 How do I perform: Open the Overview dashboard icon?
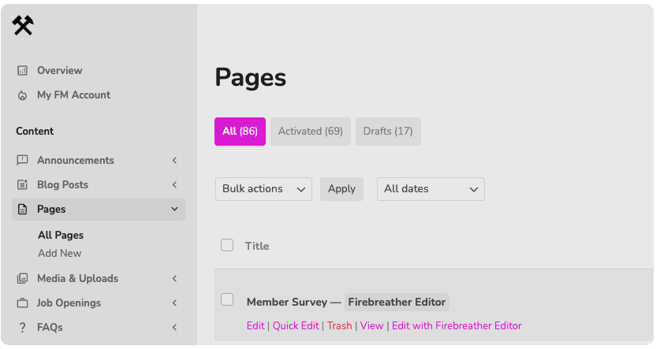(22, 71)
